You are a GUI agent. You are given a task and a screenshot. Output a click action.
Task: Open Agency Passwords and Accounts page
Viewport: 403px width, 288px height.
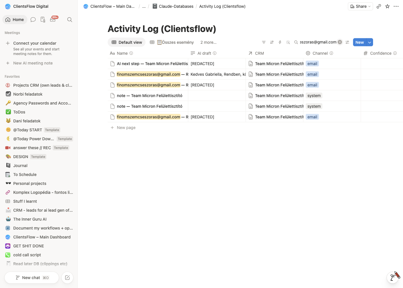tap(39, 103)
